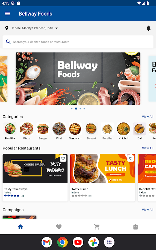Jump to the third banner slide dot
156x250 pixels.
[x=80, y=108]
